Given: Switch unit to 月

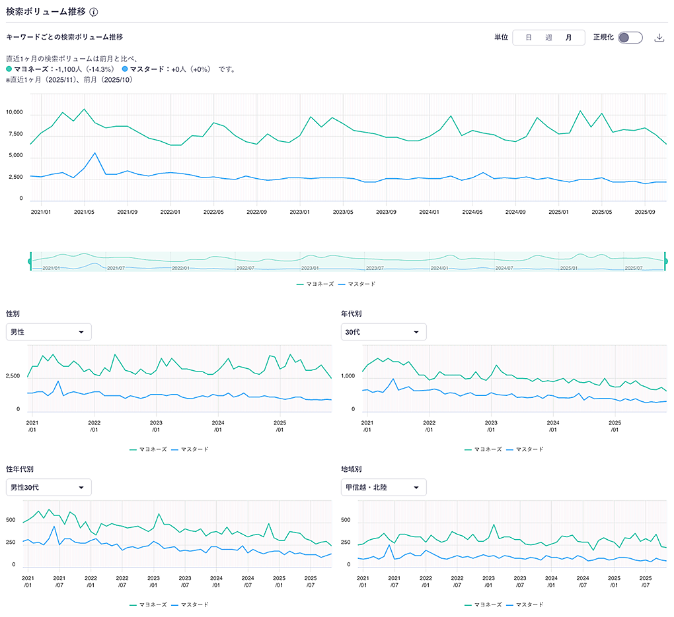Looking at the screenshot, I should (x=568, y=38).
